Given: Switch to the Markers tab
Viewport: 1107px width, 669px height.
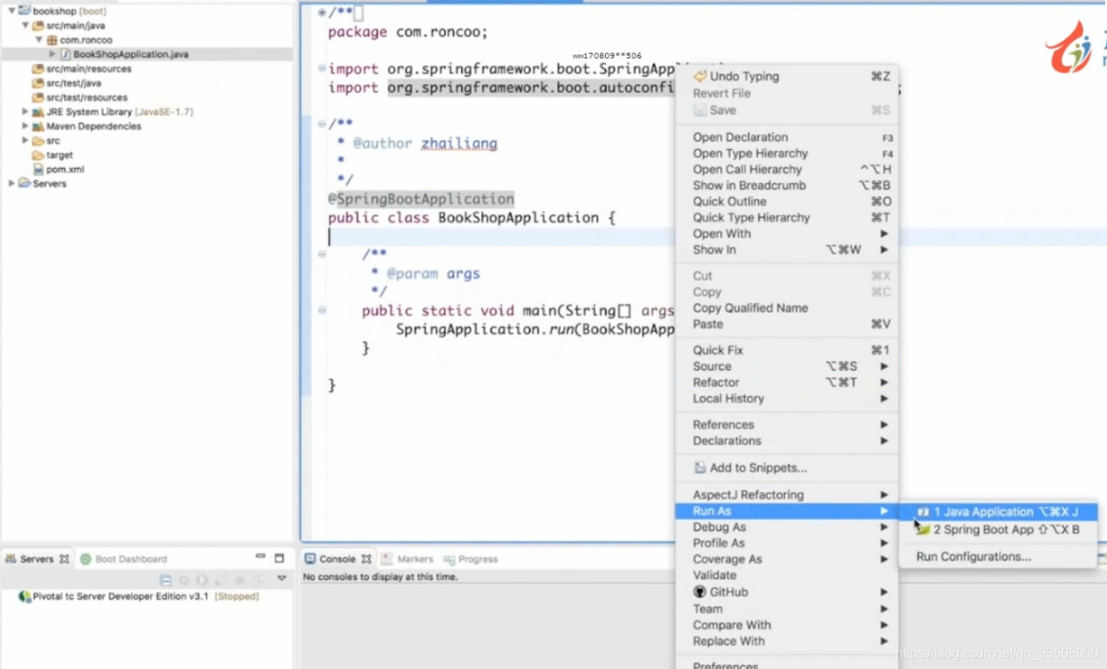Looking at the screenshot, I should tap(407, 559).
